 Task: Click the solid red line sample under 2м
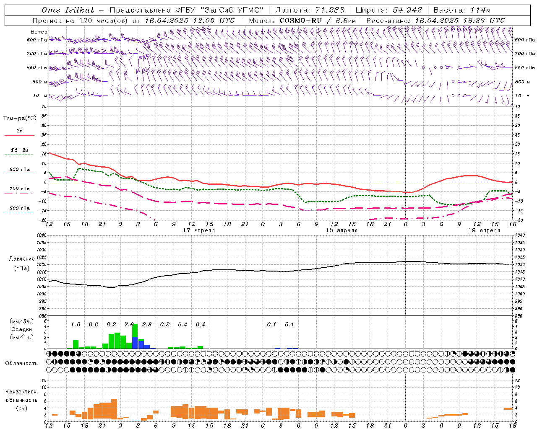[x=19, y=135]
